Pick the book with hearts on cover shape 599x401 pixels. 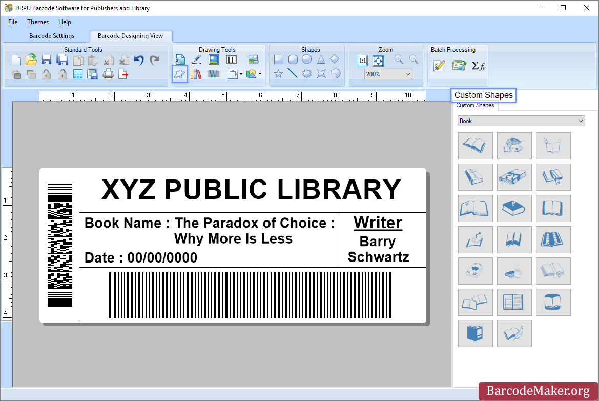pos(475,271)
